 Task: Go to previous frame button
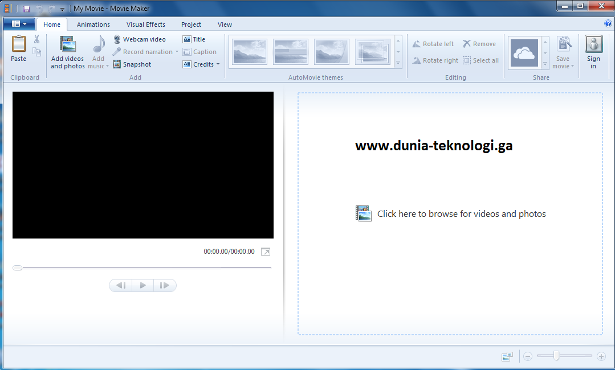point(121,285)
